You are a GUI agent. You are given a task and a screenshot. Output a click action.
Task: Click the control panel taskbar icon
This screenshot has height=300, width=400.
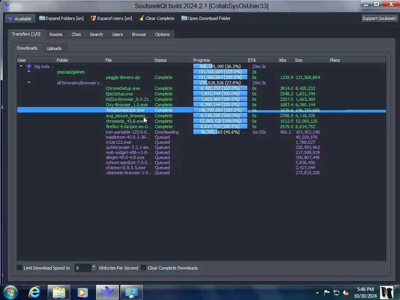(x=132, y=292)
